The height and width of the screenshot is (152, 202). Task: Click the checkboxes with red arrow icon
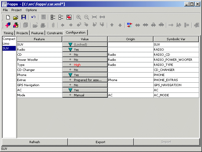click(69, 17)
